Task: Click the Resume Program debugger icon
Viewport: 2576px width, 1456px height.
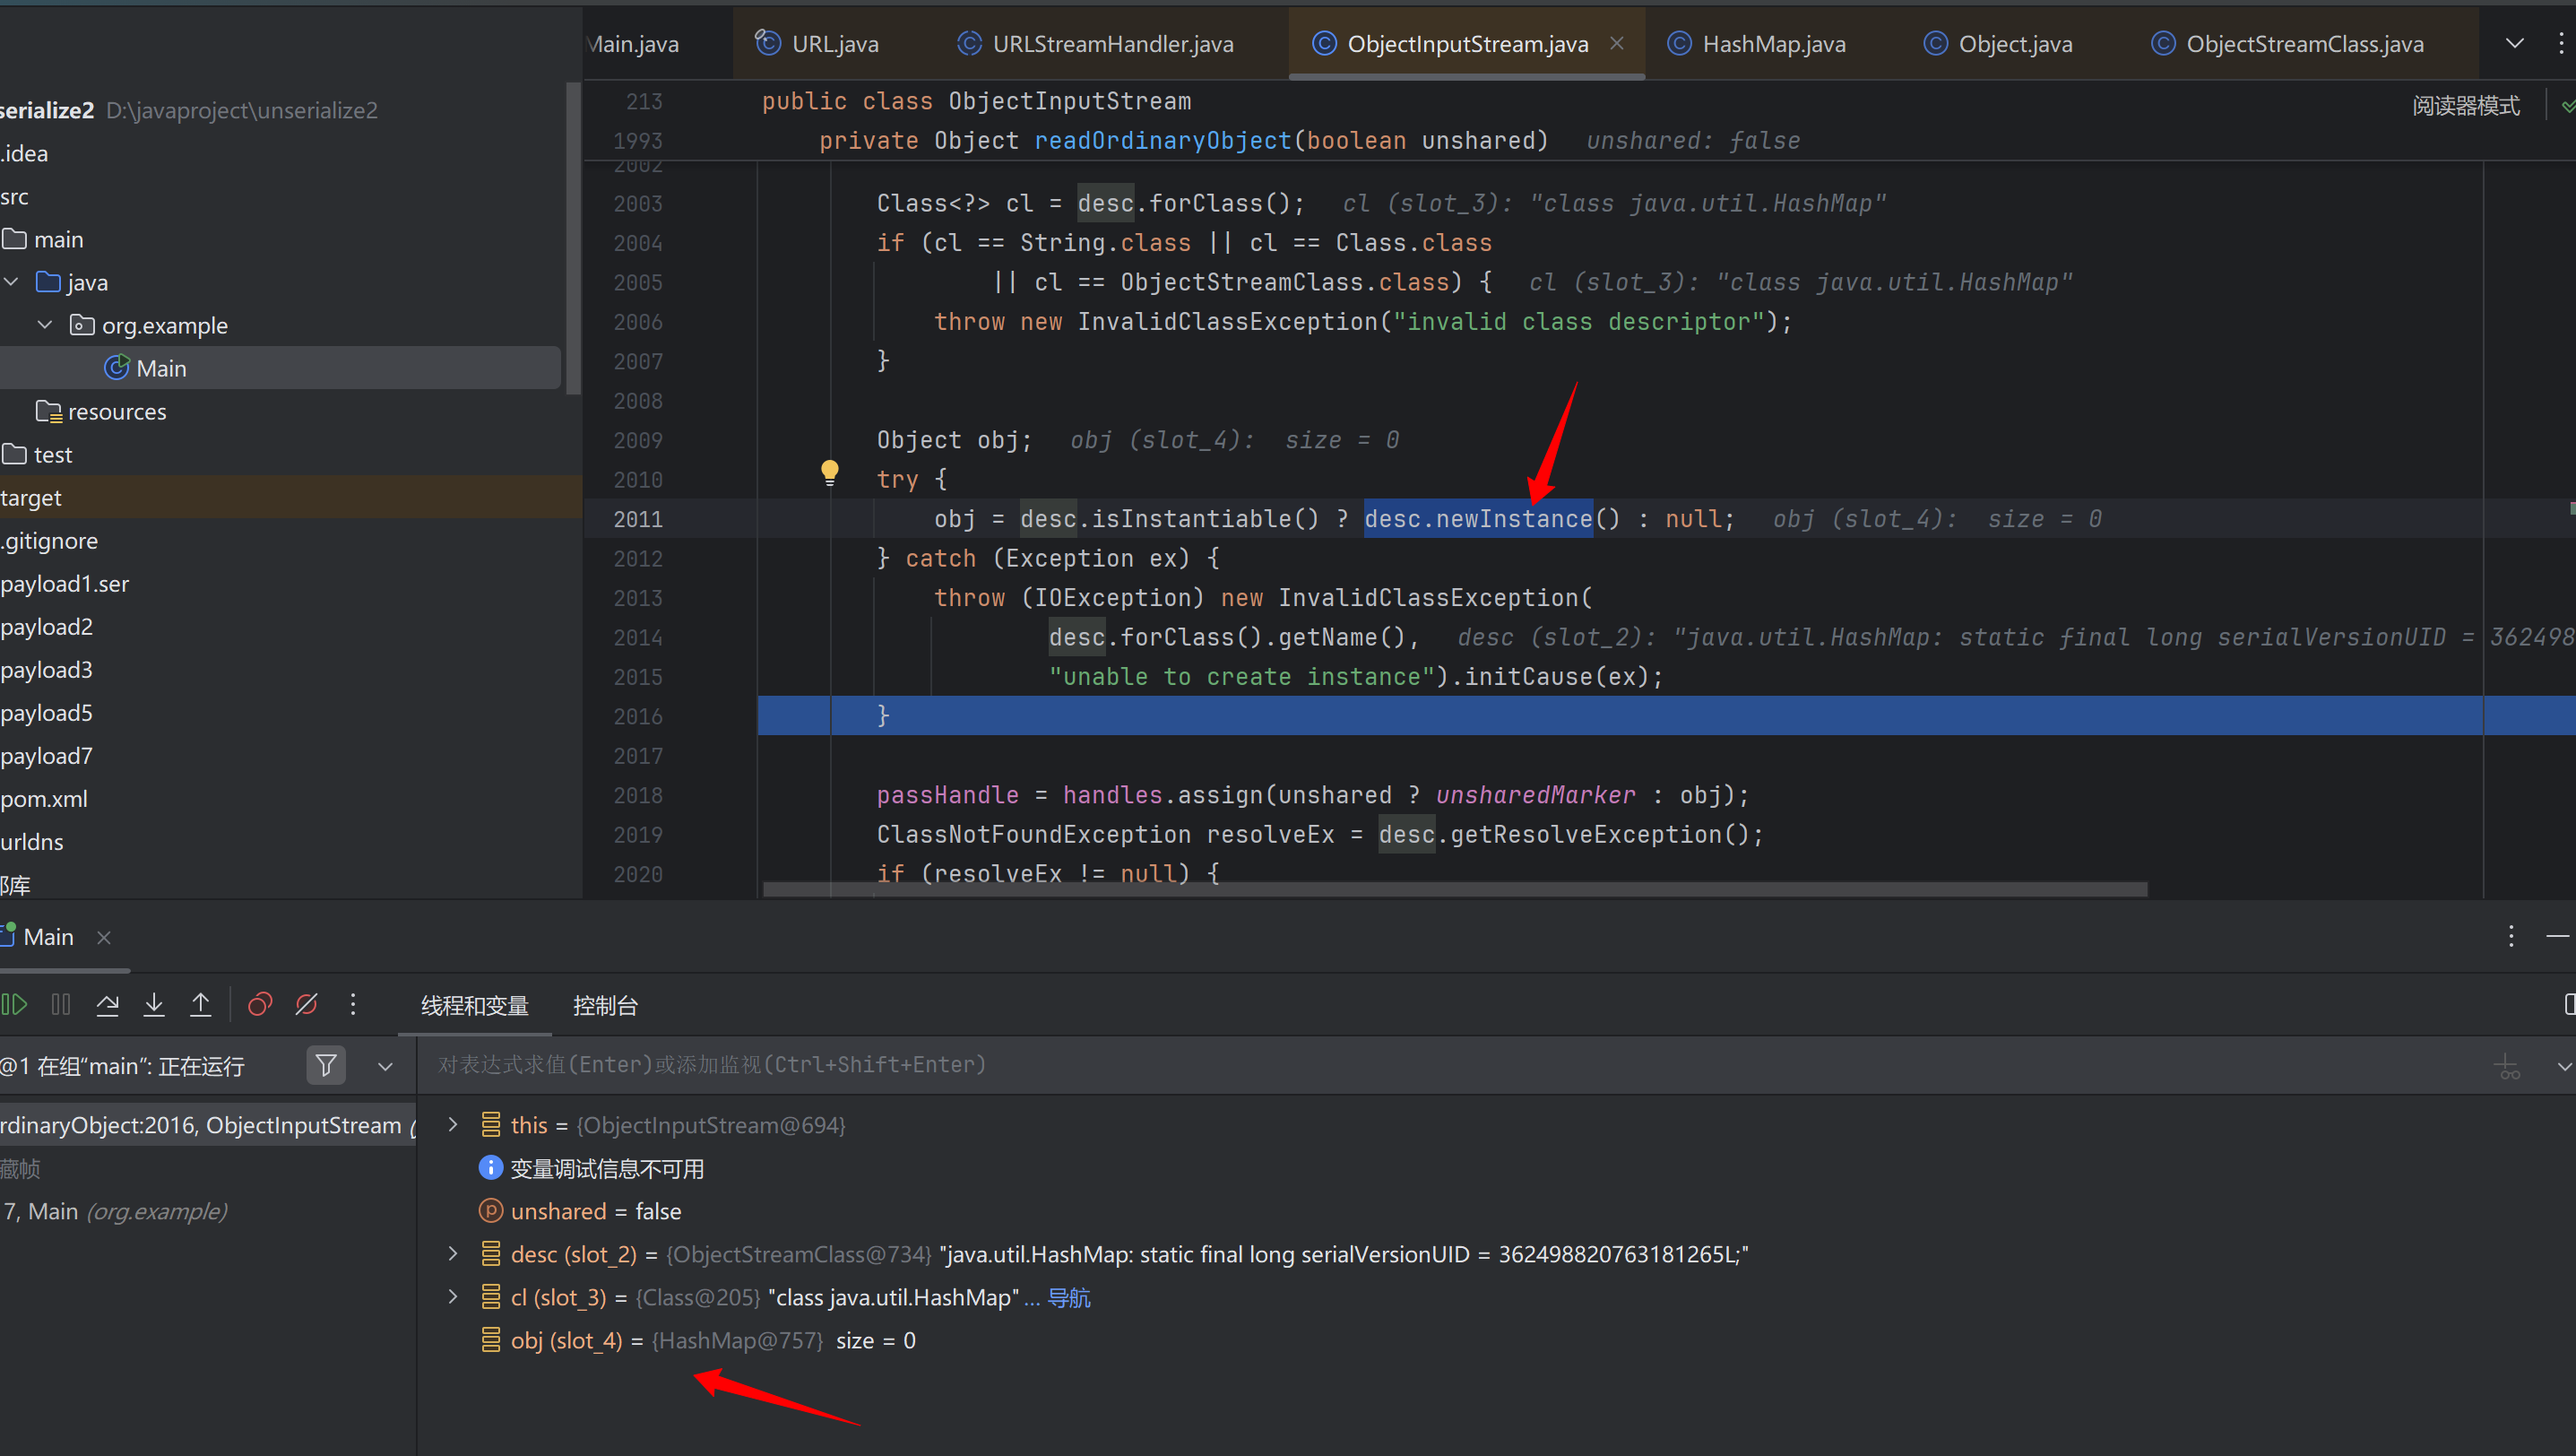Action: click(15, 1004)
